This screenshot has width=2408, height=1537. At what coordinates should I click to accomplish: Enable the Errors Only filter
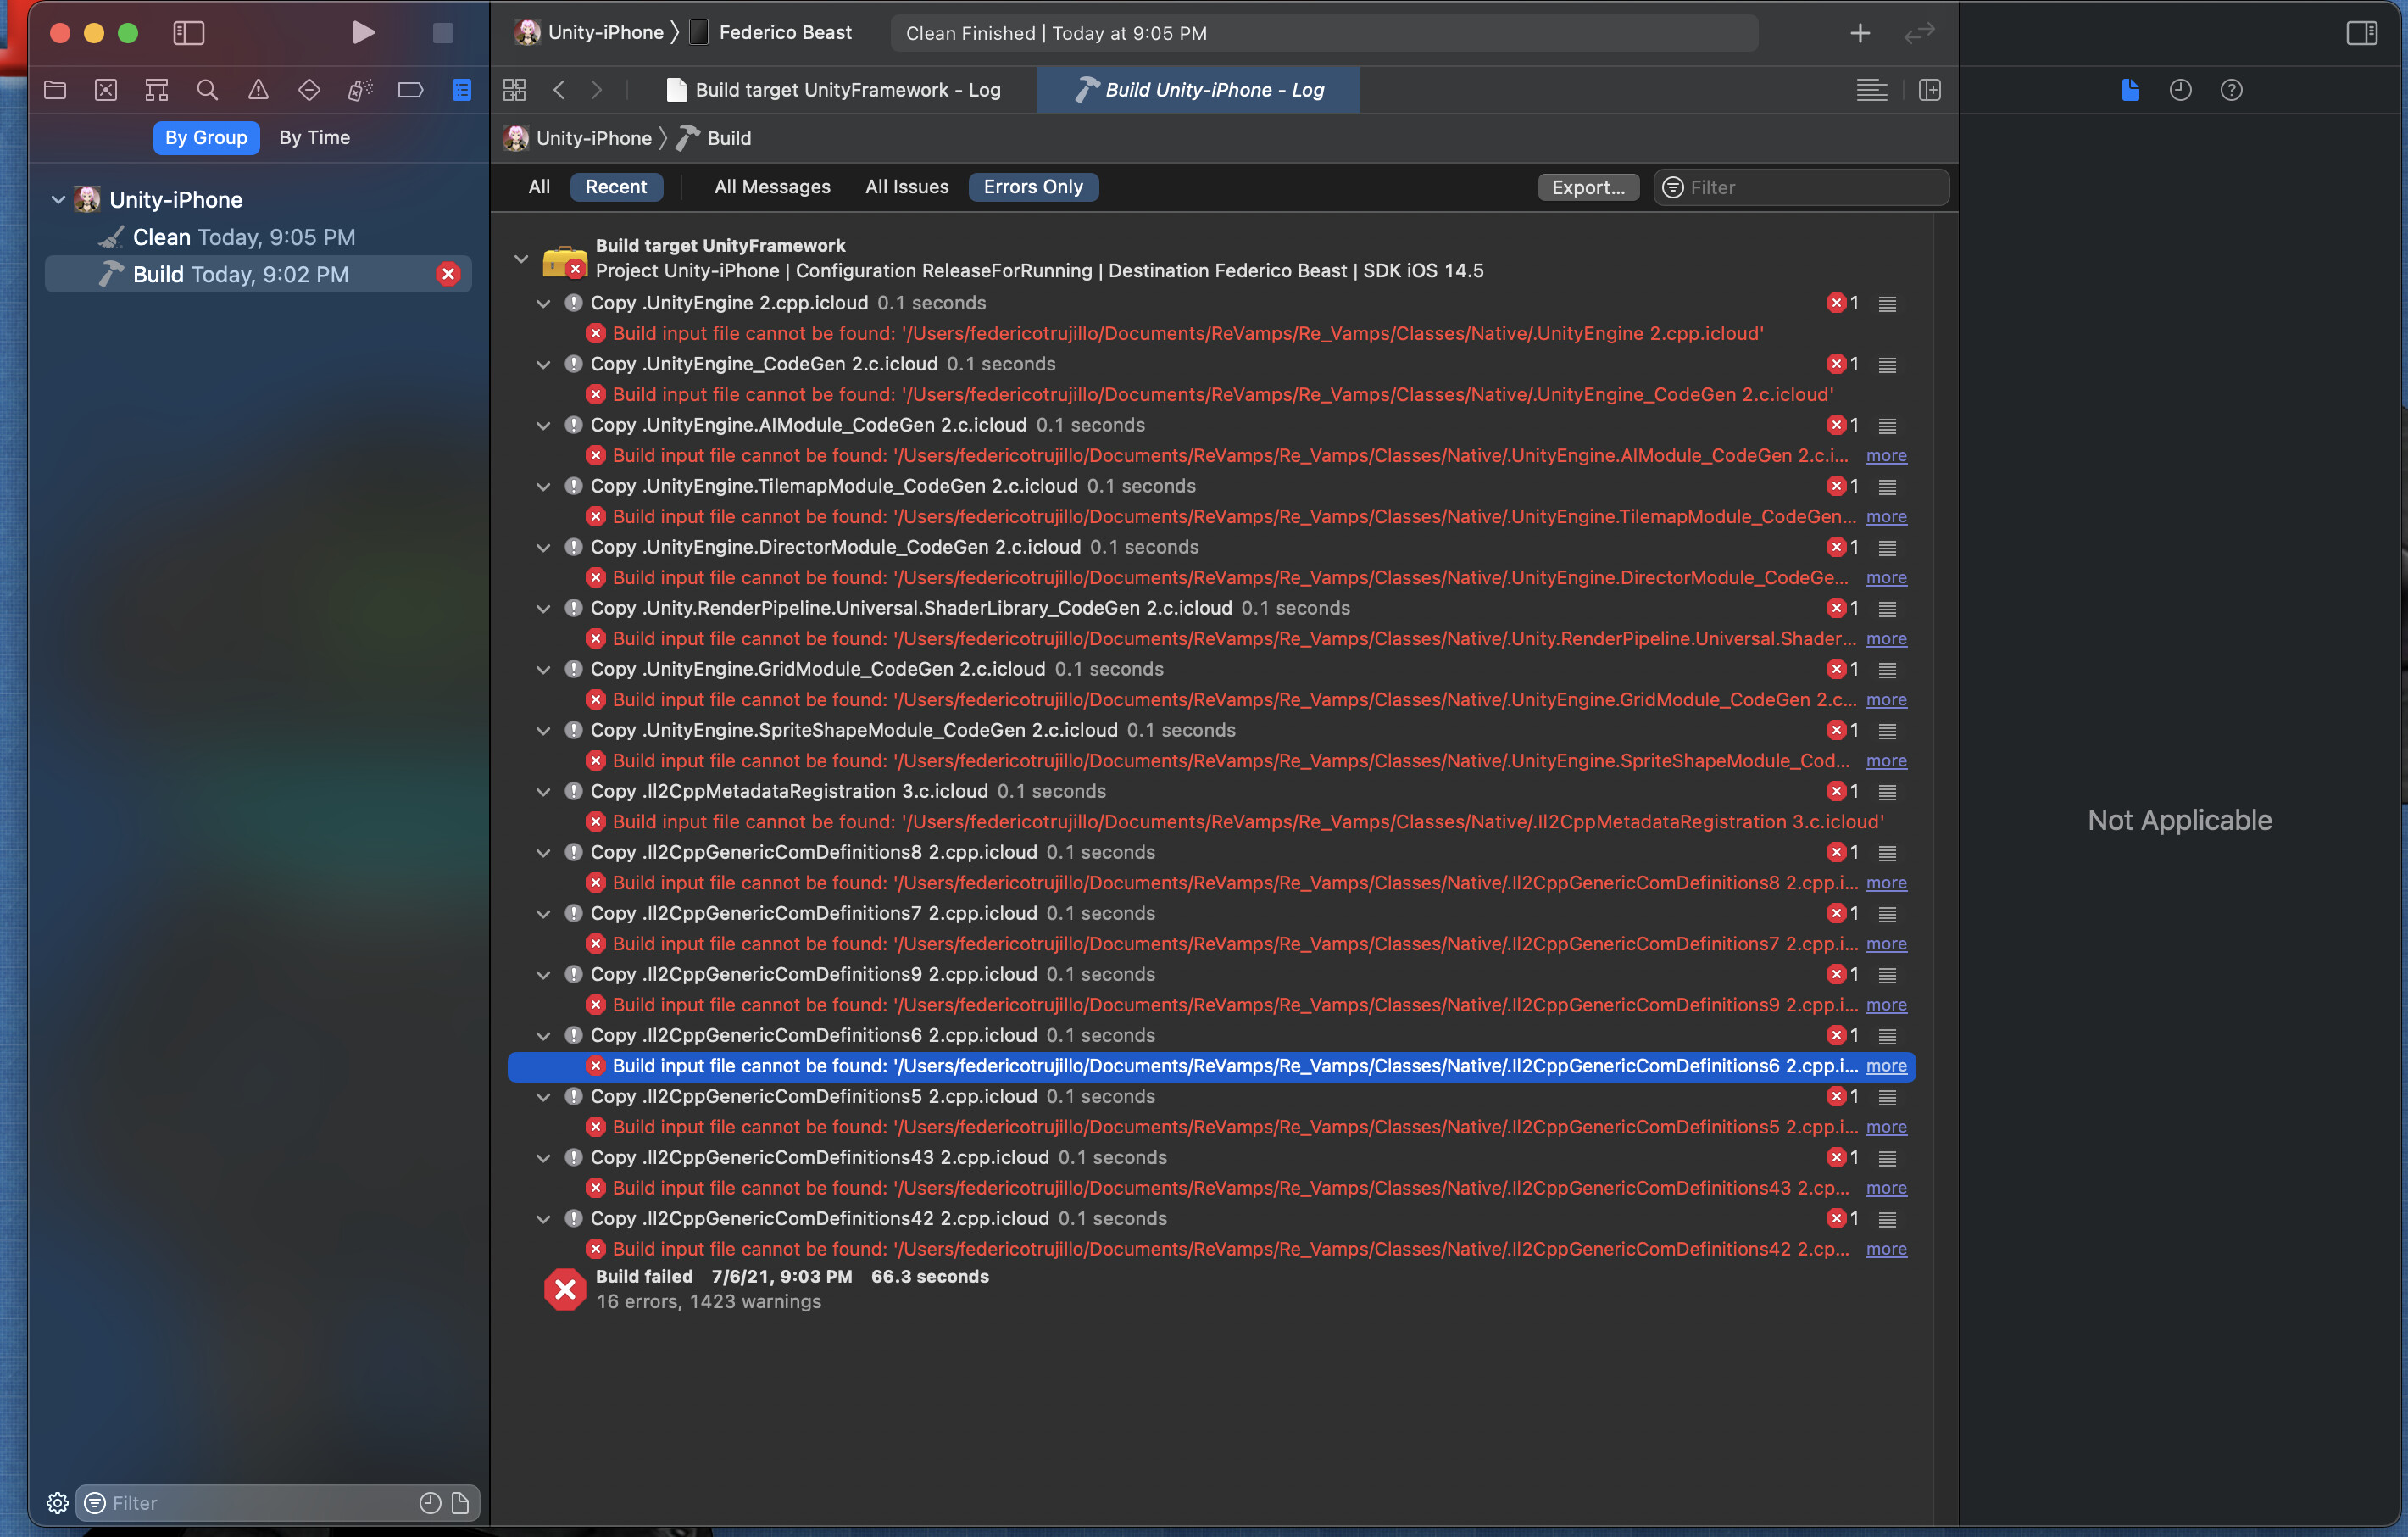pos(1033,187)
